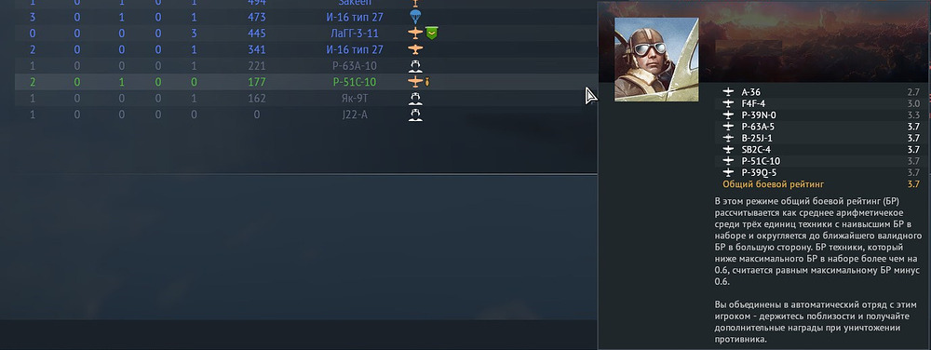The width and height of the screenshot is (931, 350).
Task: Select the green P-51C-10 player row name
Action: [355, 82]
